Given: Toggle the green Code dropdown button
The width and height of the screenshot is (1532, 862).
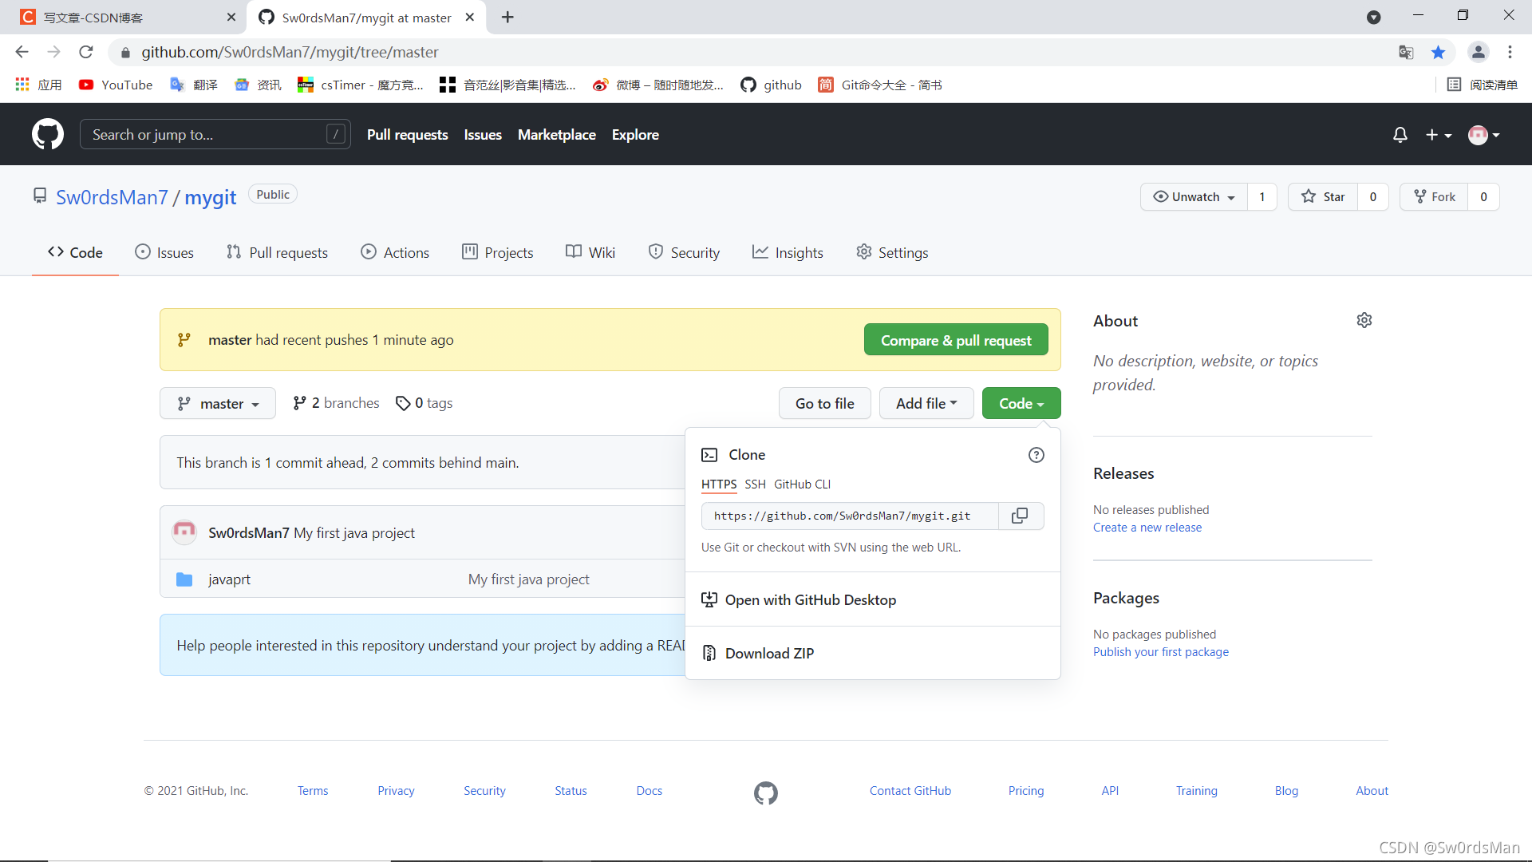Looking at the screenshot, I should [x=1021, y=403].
